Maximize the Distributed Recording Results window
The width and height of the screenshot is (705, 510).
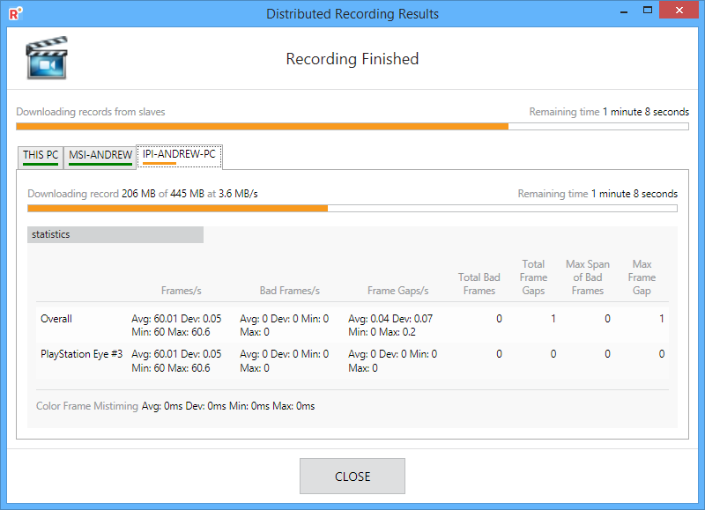[648, 11]
